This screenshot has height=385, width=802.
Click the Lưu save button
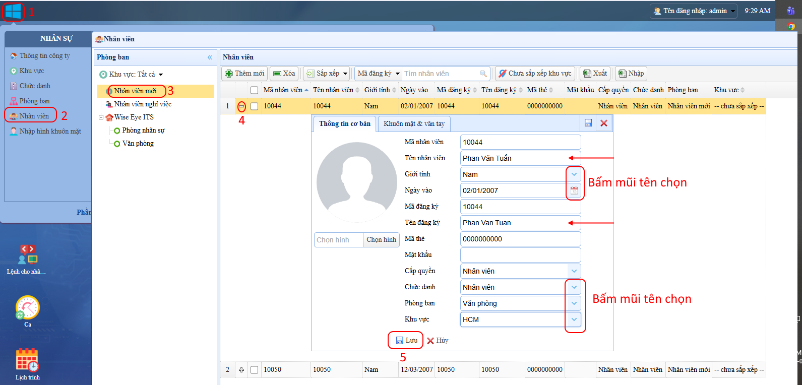coord(406,341)
